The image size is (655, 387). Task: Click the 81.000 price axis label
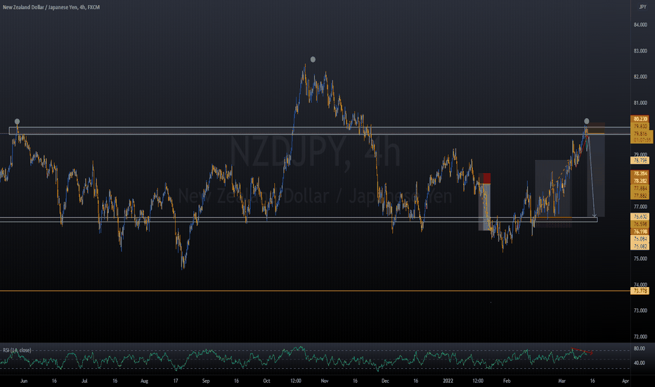pos(640,103)
